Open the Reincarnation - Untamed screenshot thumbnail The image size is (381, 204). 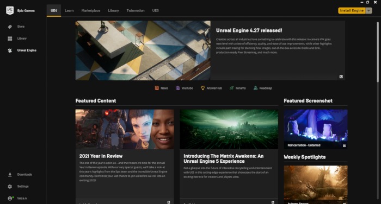pyautogui.click(x=316, y=129)
